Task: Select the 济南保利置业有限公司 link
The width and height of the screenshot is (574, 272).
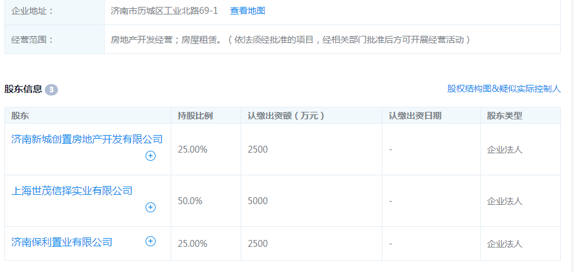Action: pos(62,242)
